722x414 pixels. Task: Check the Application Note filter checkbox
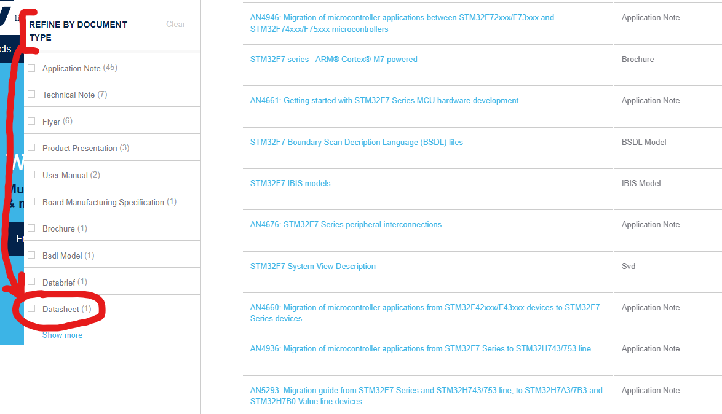tap(31, 68)
